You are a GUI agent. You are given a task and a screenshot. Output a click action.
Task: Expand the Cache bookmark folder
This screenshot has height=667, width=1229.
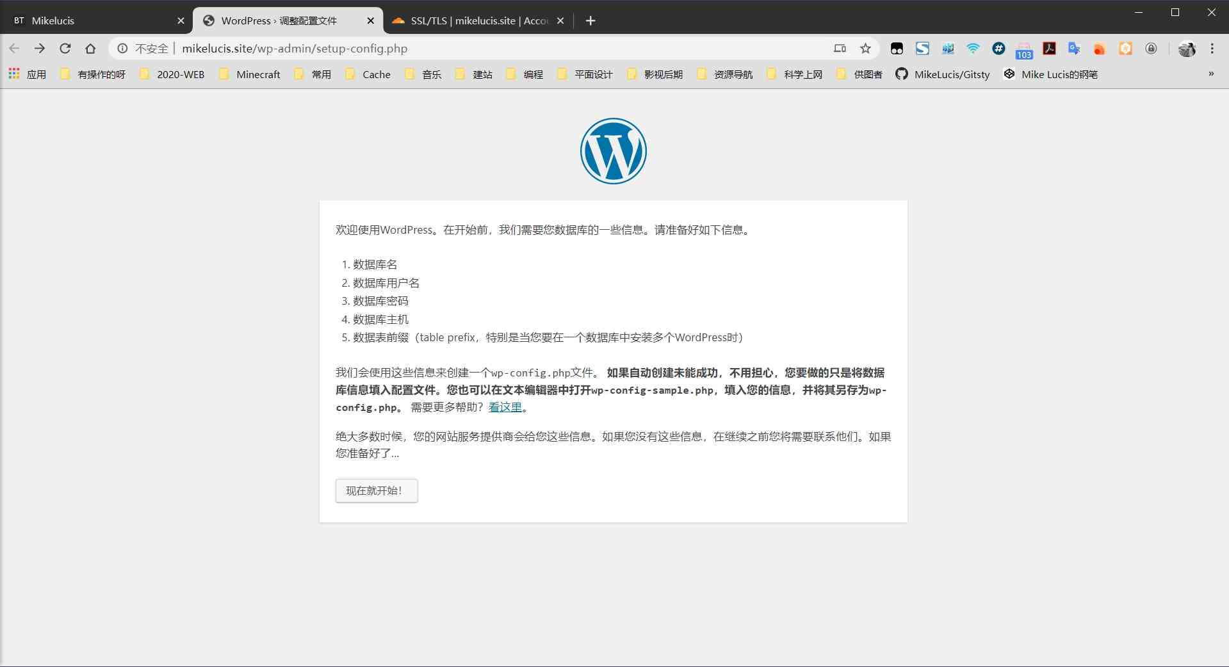click(368, 74)
